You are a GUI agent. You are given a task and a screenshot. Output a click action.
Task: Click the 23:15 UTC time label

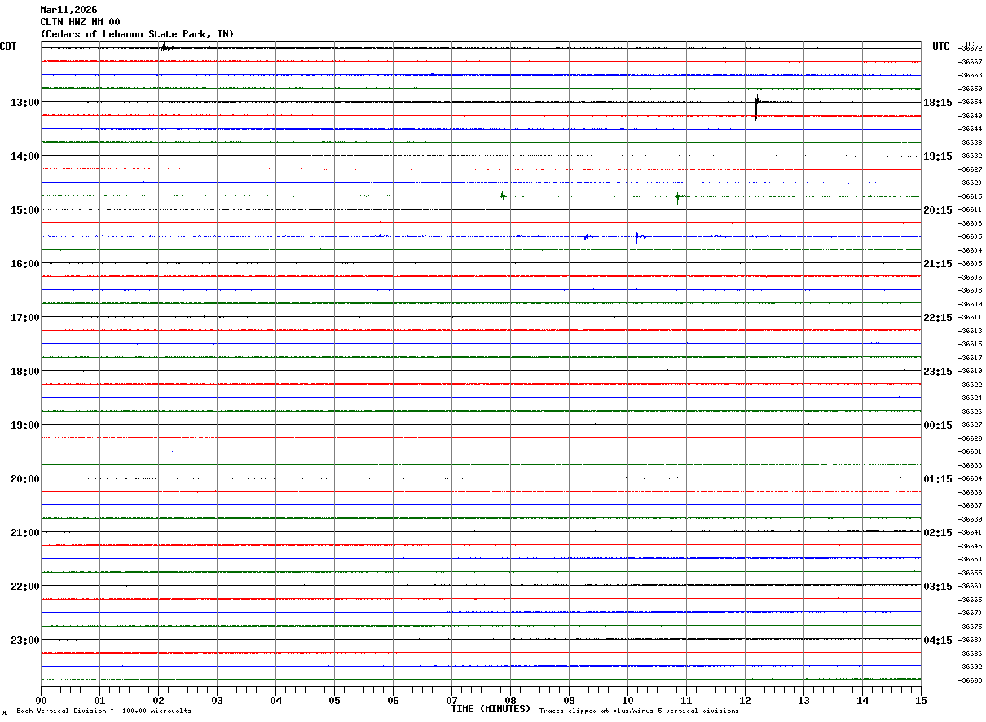[938, 372]
